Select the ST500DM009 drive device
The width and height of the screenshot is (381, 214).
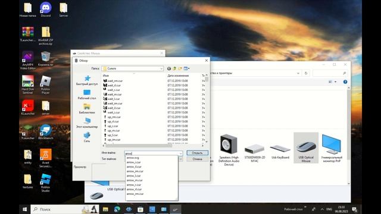coord(254,153)
